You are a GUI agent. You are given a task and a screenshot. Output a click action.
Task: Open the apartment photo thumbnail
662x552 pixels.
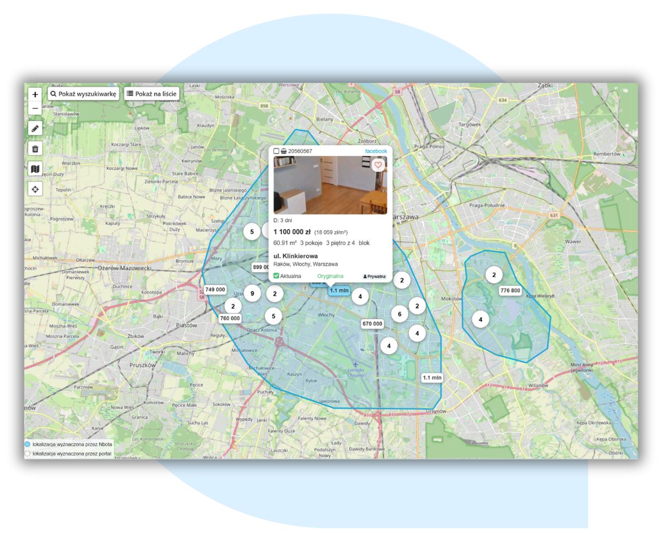(330, 185)
